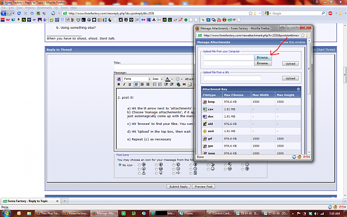The image size is (347, 217).
Task: Open the File menu
Action: point(4,8)
